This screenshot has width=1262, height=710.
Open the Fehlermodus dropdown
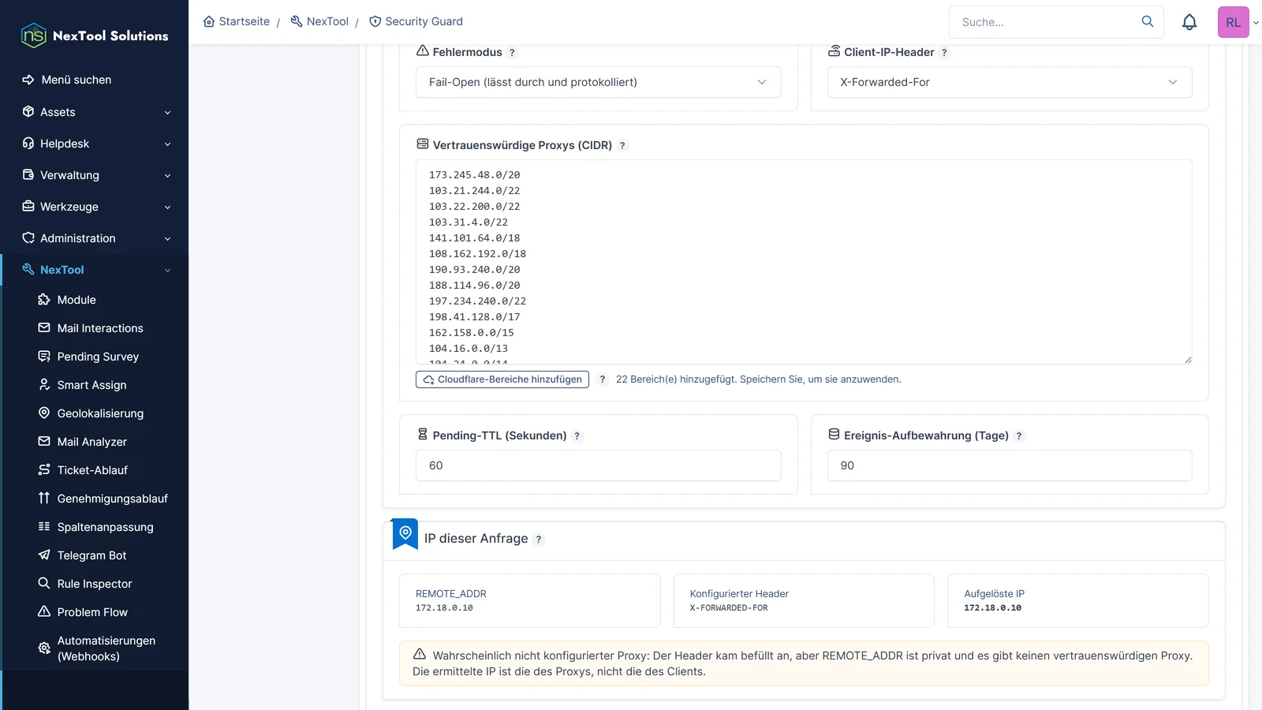coord(599,82)
